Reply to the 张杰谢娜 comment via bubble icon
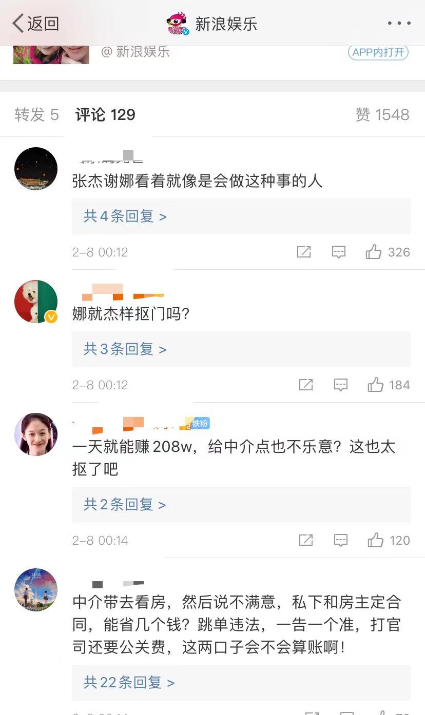The width and height of the screenshot is (425, 715). [339, 252]
